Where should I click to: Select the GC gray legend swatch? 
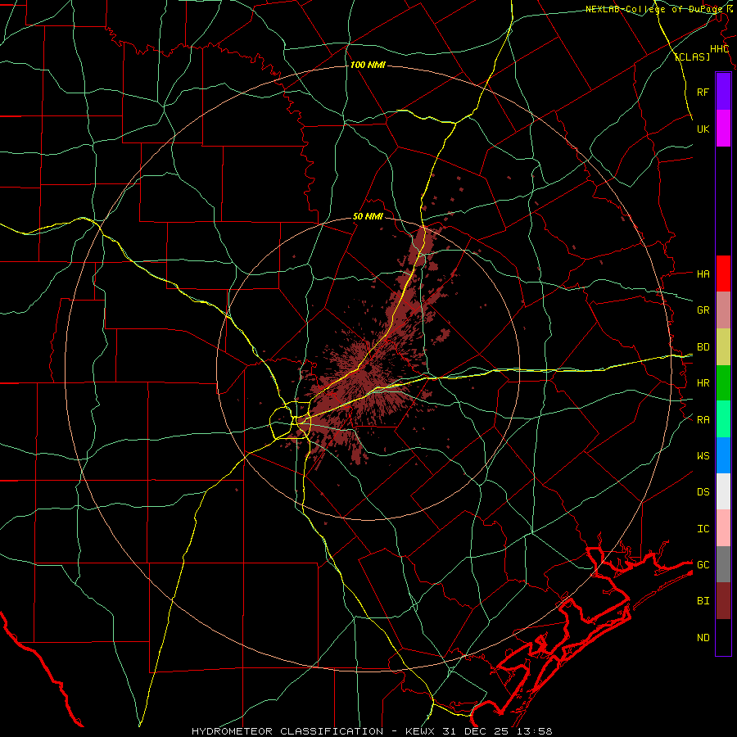[x=723, y=564]
